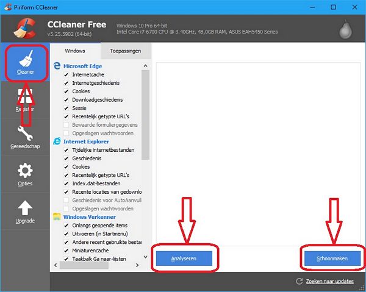Enable Geschiedenis voor AutoAanvull checkbox

point(66,201)
